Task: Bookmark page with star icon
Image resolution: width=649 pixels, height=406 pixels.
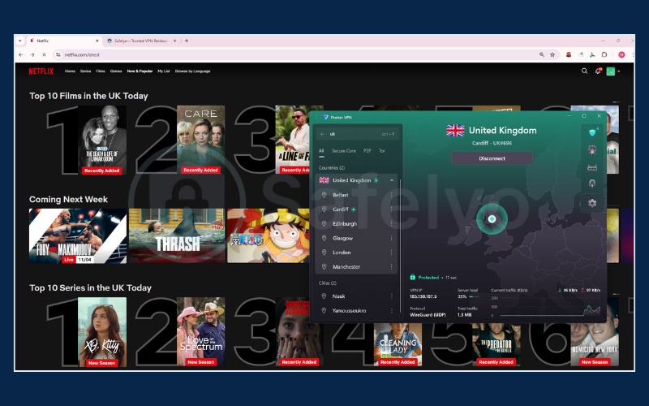Action: pyautogui.click(x=552, y=54)
